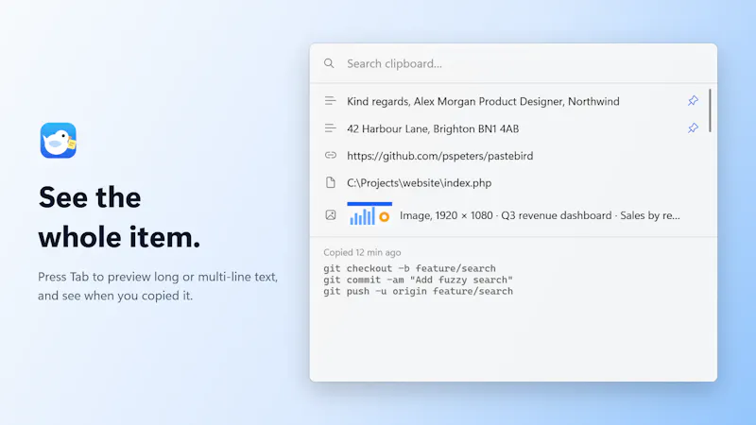Image resolution: width=756 pixels, height=425 pixels.
Task: Focus the Search clipboard field
Action: [513, 63]
